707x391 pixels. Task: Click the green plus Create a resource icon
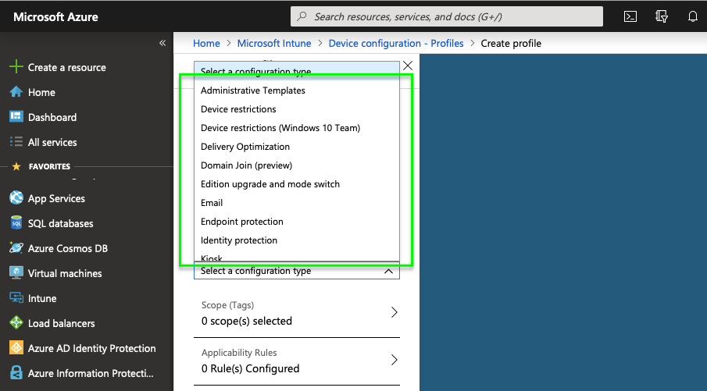[x=16, y=67]
